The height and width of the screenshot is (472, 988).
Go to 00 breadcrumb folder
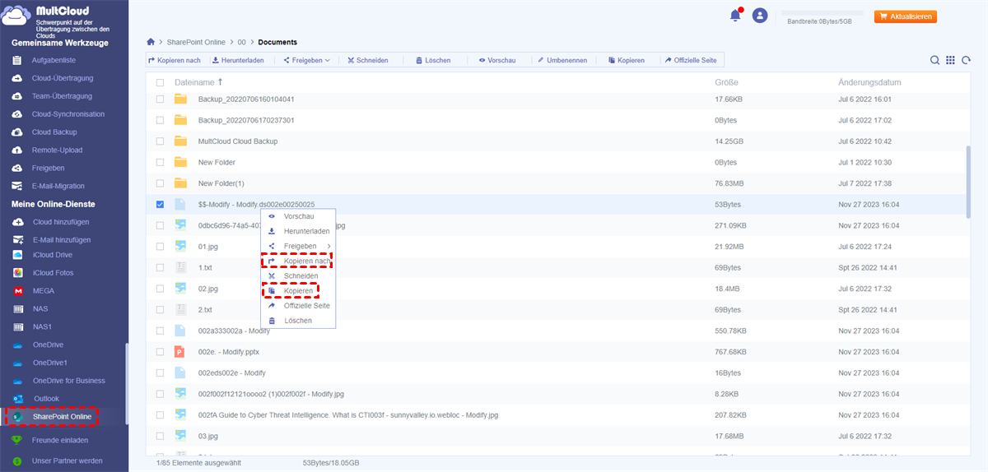click(x=242, y=42)
